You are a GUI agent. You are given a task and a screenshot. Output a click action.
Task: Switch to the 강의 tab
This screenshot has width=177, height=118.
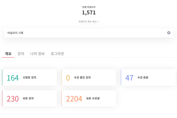[x=21, y=54]
